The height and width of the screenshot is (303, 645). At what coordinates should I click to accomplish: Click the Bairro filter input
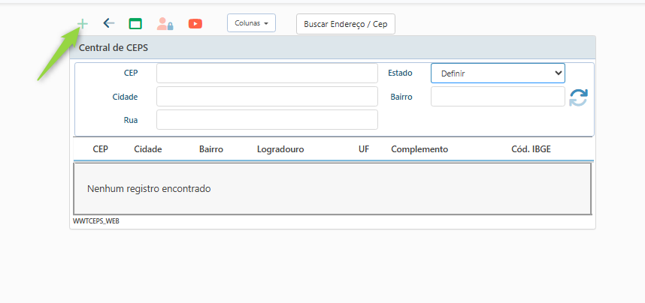click(x=498, y=97)
